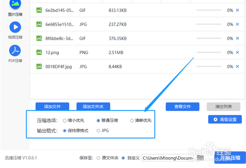Start compression with 开始压缩 button

point(230,158)
